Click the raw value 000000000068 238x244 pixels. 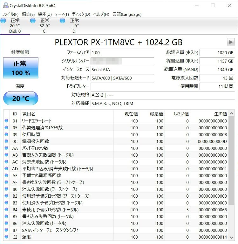click(x=213, y=210)
